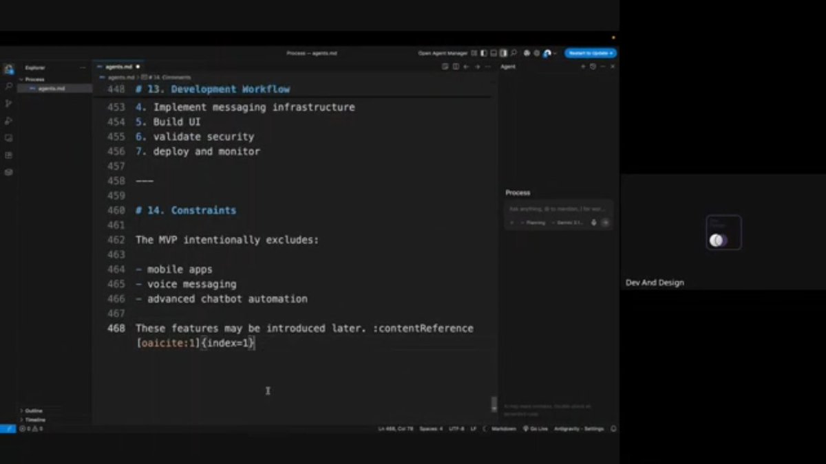Screen dimensions: 826x464
Task: Open the Source Control view icon
Action: tap(8, 103)
